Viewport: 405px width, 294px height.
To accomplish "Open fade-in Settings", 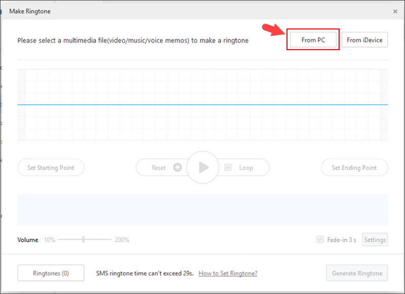I will point(375,240).
